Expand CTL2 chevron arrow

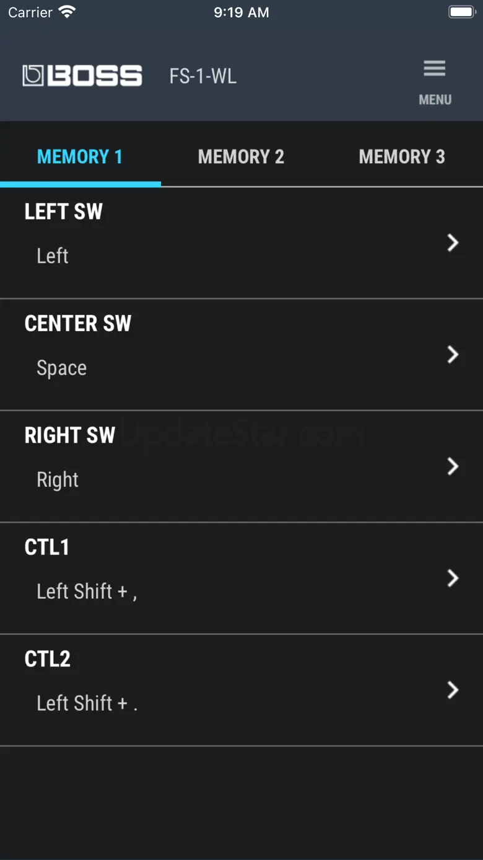[x=453, y=689]
